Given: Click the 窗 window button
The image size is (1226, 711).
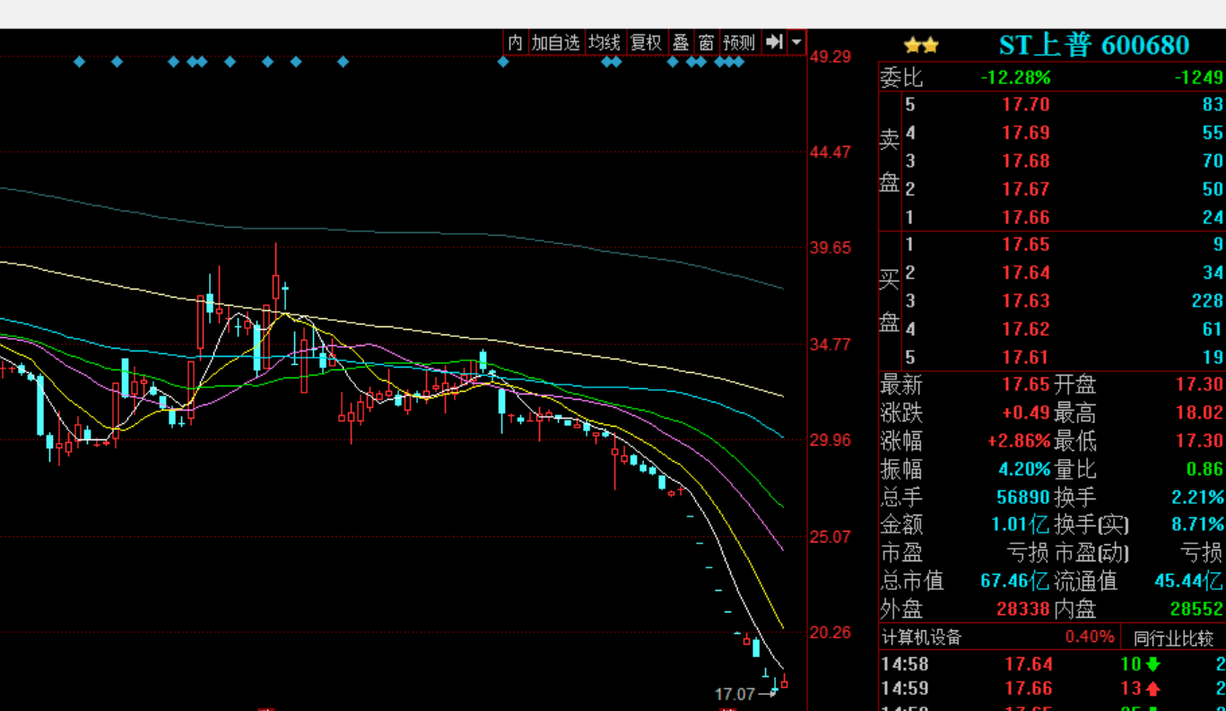Looking at the screenshot, I should pyautogui.click(x=707, y=42).
